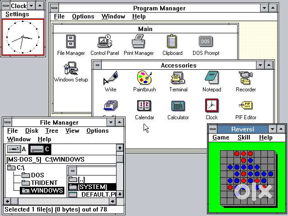Open File Manager Disk menu
This screenshot has height=216, width=288.
pyautogui.click(x=32, y=130)
